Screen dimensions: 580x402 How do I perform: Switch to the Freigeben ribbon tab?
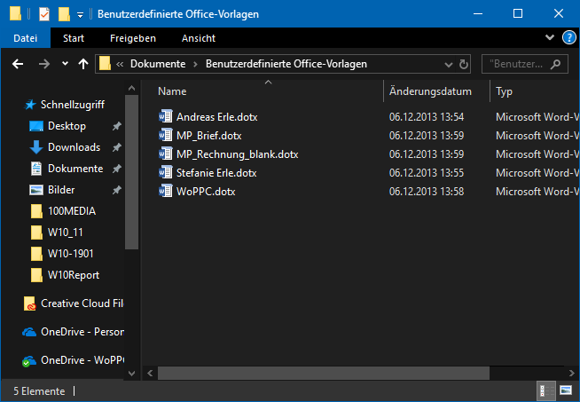(x=133, y=38)
